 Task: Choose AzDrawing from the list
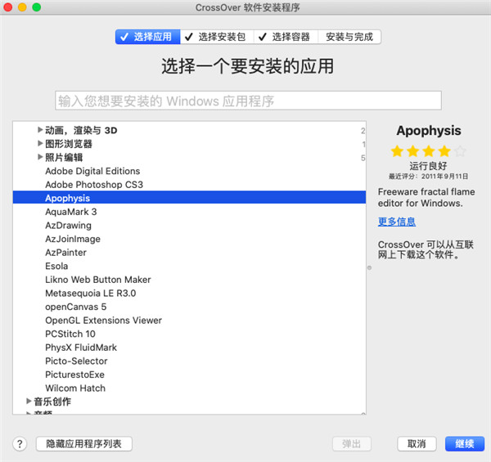pyautogui.click(x=189, y=225)
